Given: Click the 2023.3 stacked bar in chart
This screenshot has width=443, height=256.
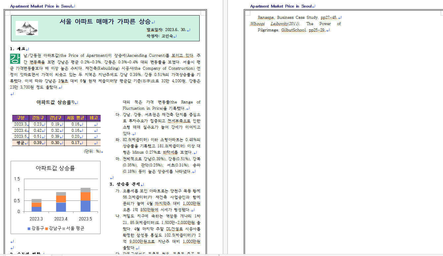Looking at the screenshot, I should pyautogui.click(x=36, y=205).
